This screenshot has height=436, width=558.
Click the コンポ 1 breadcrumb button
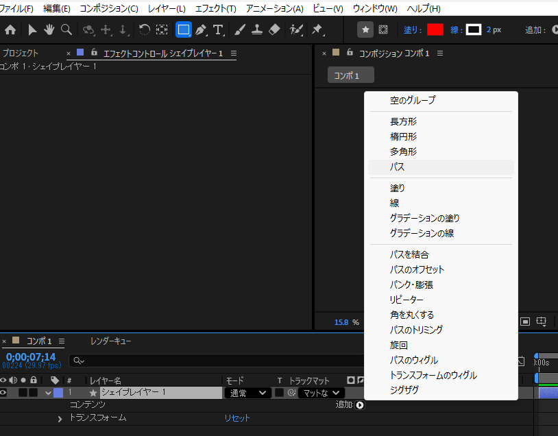pyautogui.click(x=351, y=75)
